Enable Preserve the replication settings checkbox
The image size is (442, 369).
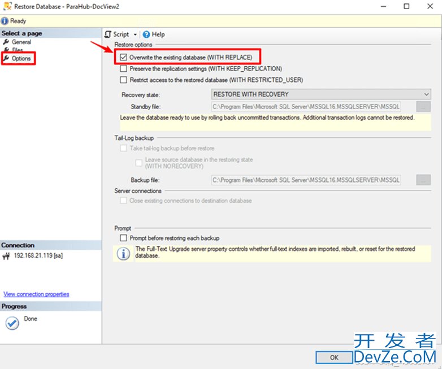(x=123, y=68)
